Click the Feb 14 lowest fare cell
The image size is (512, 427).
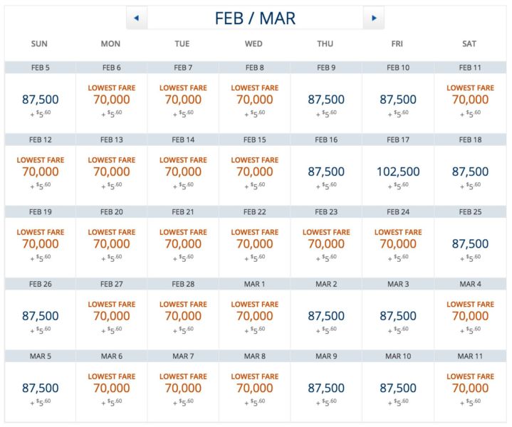click(183, 172)
